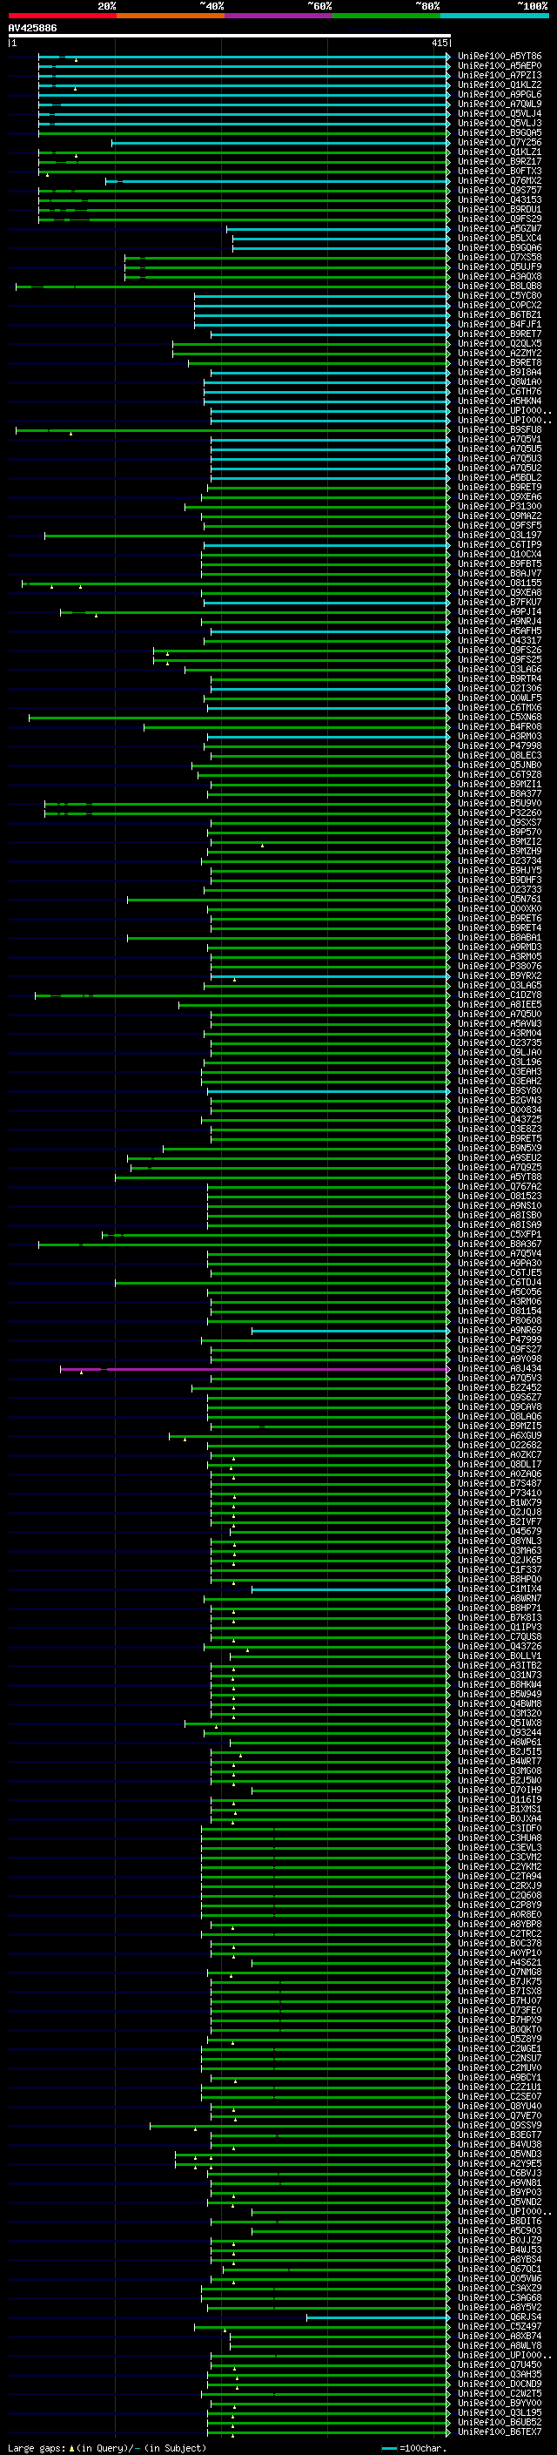Select hit UniRef100_A7PZI3
557x2455 pixels.
click(x=499, y=75)
